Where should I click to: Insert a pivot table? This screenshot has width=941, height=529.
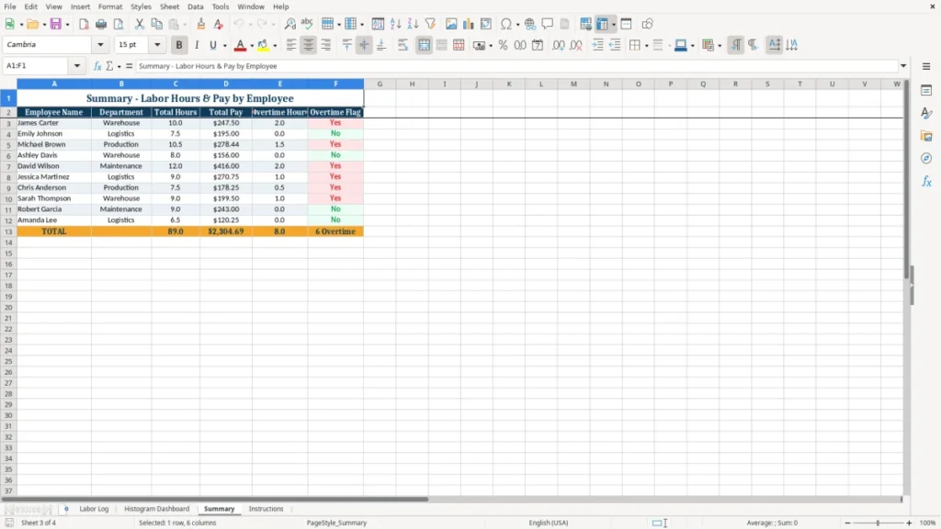click(x=486, y=24)
